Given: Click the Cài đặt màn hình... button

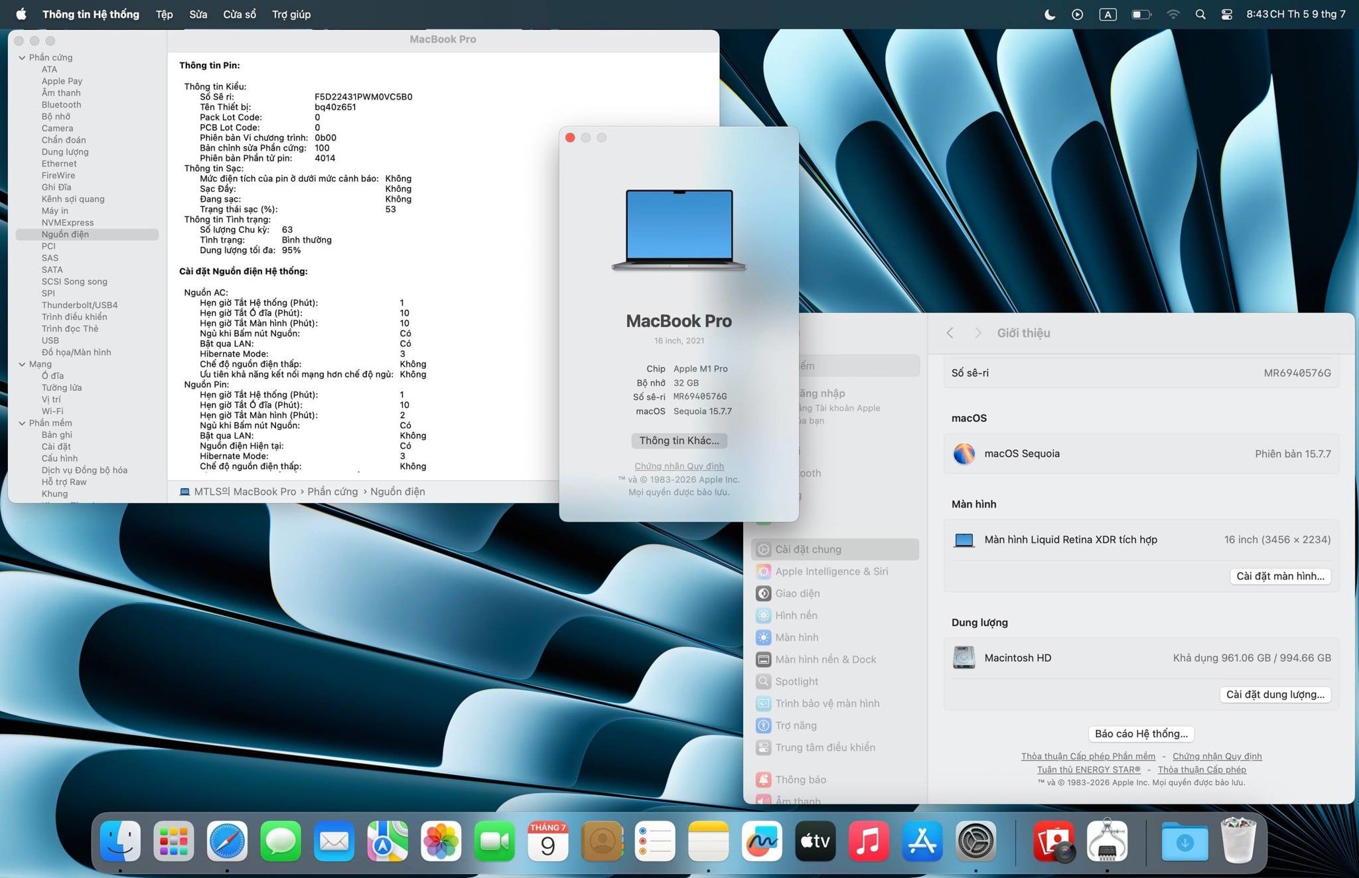Looking at the screenshot, I should (x=1280, y=576).
